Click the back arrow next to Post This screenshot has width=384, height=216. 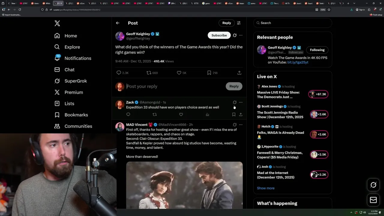pos(118,23)
